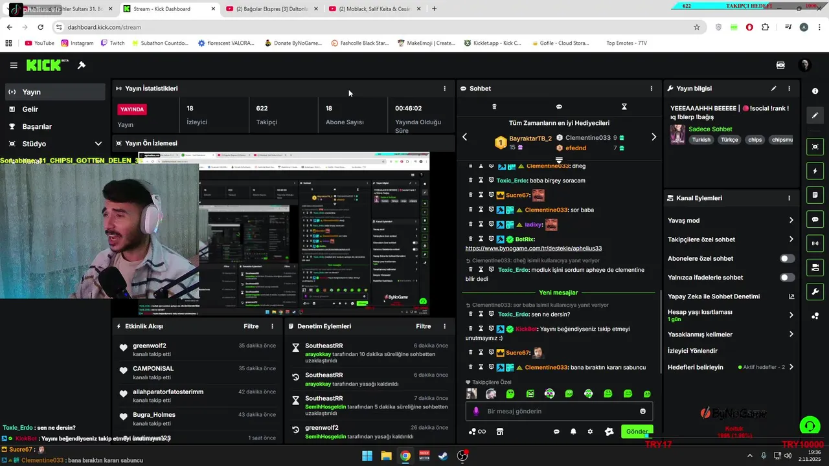Viewport: 829px width, 466px height.
Task: Delete Toxic_Erdo's 'sen ne dersin?' message via trash icon
Action: 471,314
